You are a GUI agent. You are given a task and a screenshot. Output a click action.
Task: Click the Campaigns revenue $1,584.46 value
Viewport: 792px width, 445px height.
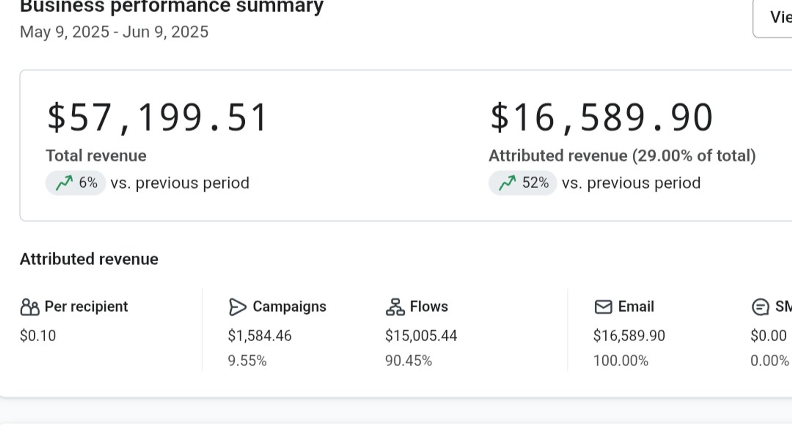click(260, 336)
